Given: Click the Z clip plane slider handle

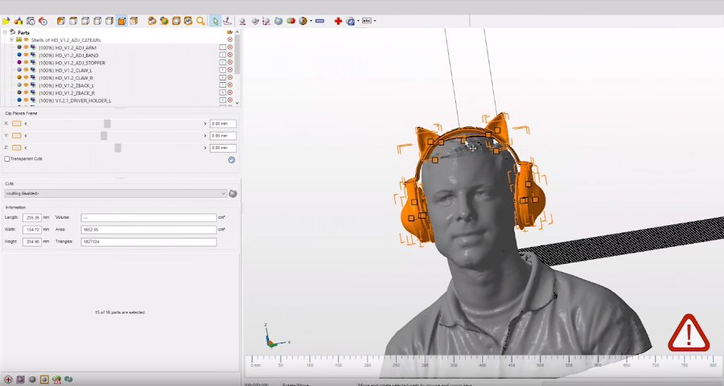Looking at the screenshot, I should pyautogui.click(x=117, y=147).
